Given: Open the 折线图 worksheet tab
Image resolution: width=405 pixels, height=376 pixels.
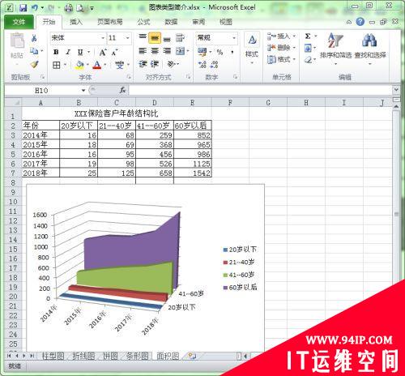Looking at the screenshot, I should coord(83,357).
